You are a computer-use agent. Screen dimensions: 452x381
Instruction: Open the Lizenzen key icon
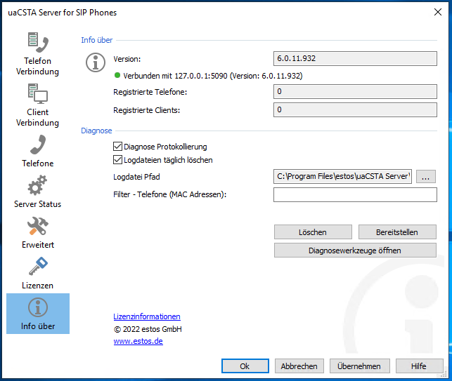(x=37, y=267)
